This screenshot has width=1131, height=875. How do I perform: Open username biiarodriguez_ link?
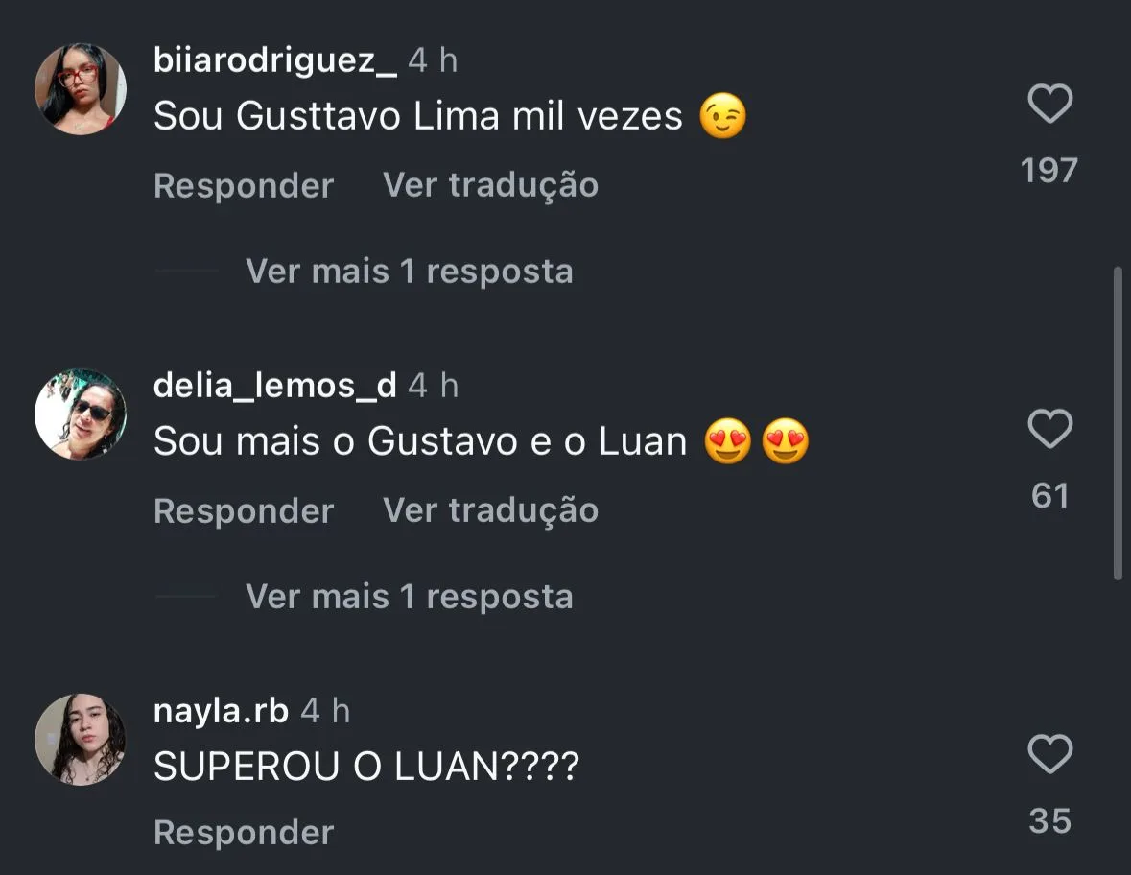274,59
